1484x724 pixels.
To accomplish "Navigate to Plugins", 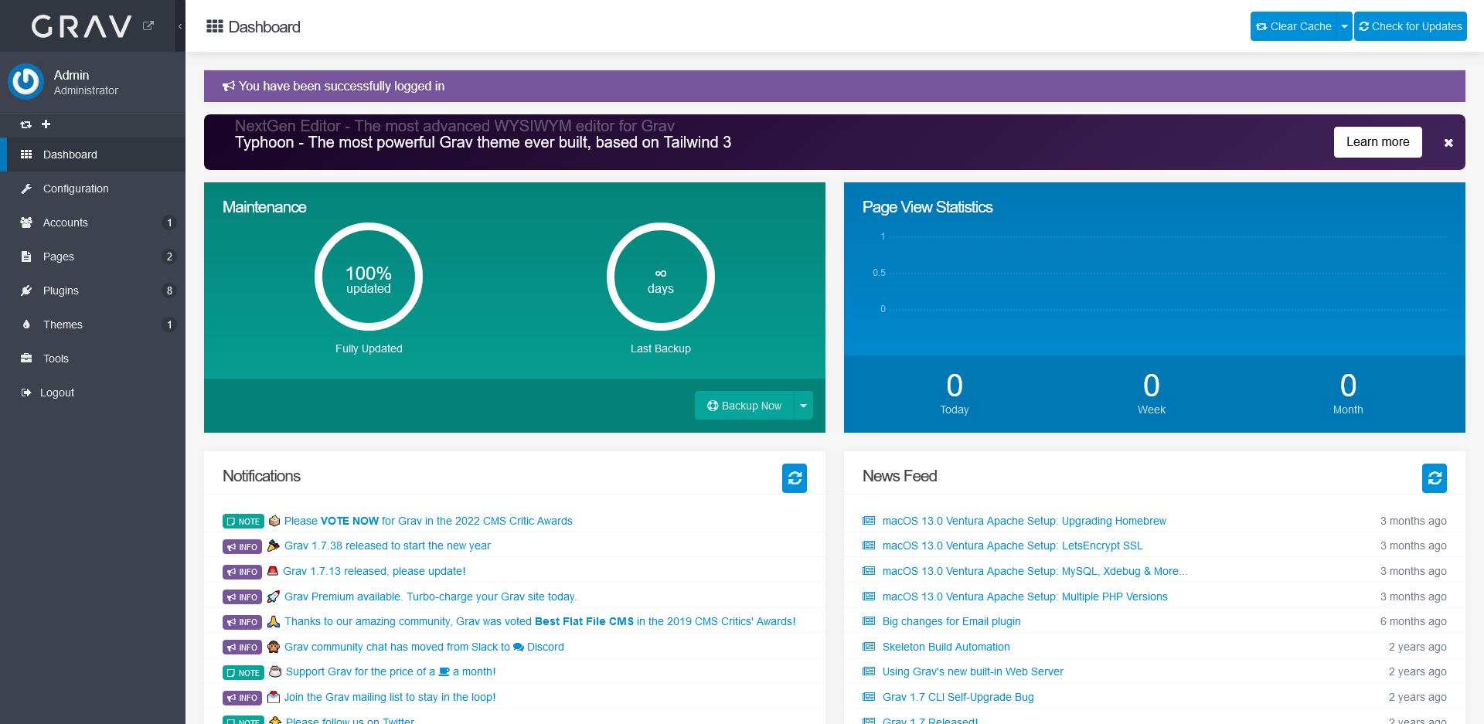I will tap(93, 291).
